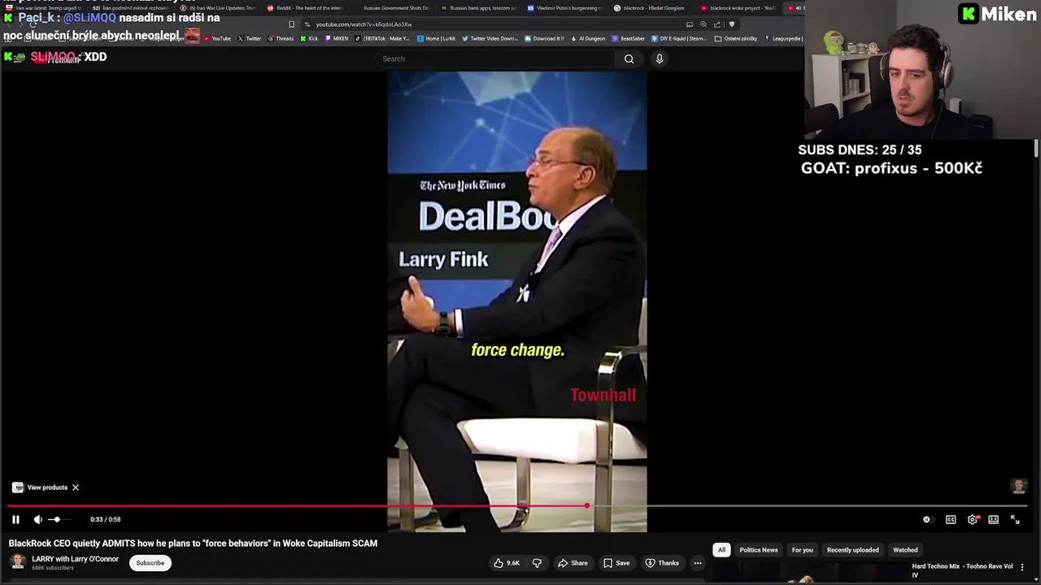
Task: Subscribe to LARRY with Larry O'Connor
Action: (150, 563)
